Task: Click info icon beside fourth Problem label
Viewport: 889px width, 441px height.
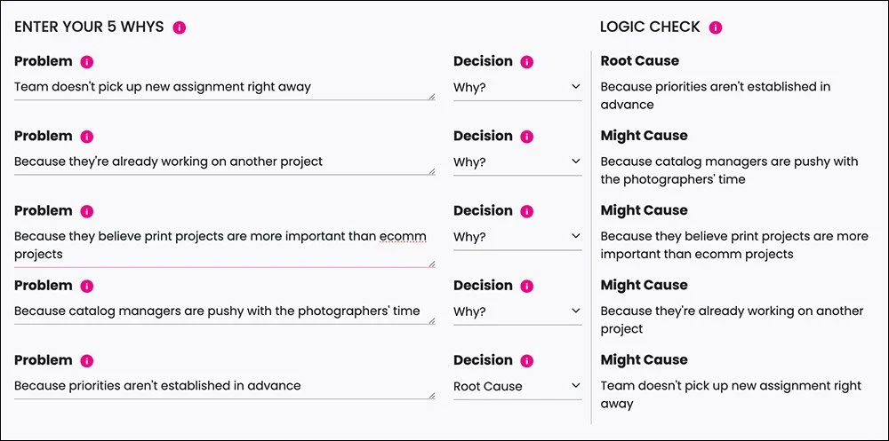Action: pos(87,286)
